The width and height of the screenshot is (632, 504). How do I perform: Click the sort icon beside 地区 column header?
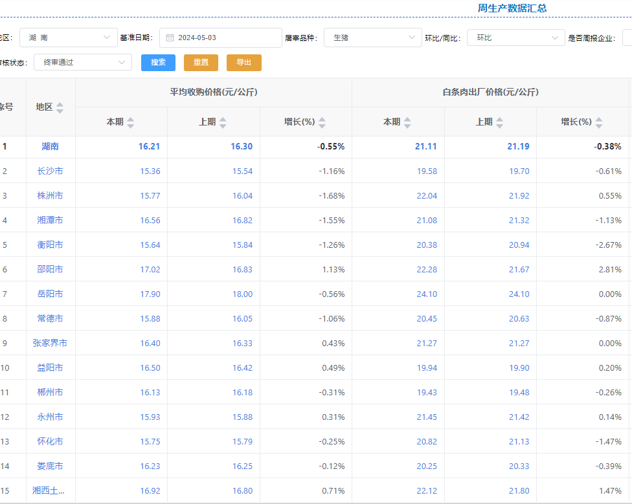pyautogui.click(x=60, y=107)
